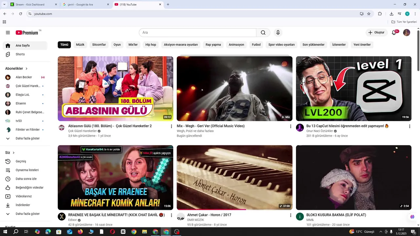Open Geçmiş history in sidebar
Image resolution: width=420 pixels, height=236 pixels.
click(25, 161)
